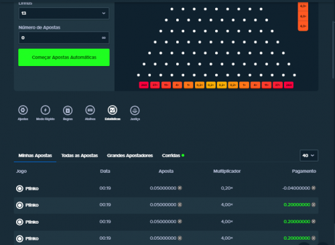This screenshot has height=245, width=335.
Task: Open the Estatísticas chart icon
Action: 113,110
